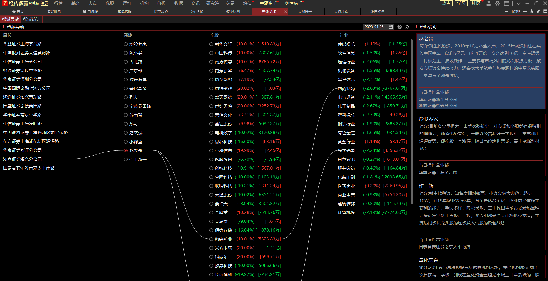
Task: Open the 炒股养家 description card
Action: pyautogui.click(x=481, y=145)
